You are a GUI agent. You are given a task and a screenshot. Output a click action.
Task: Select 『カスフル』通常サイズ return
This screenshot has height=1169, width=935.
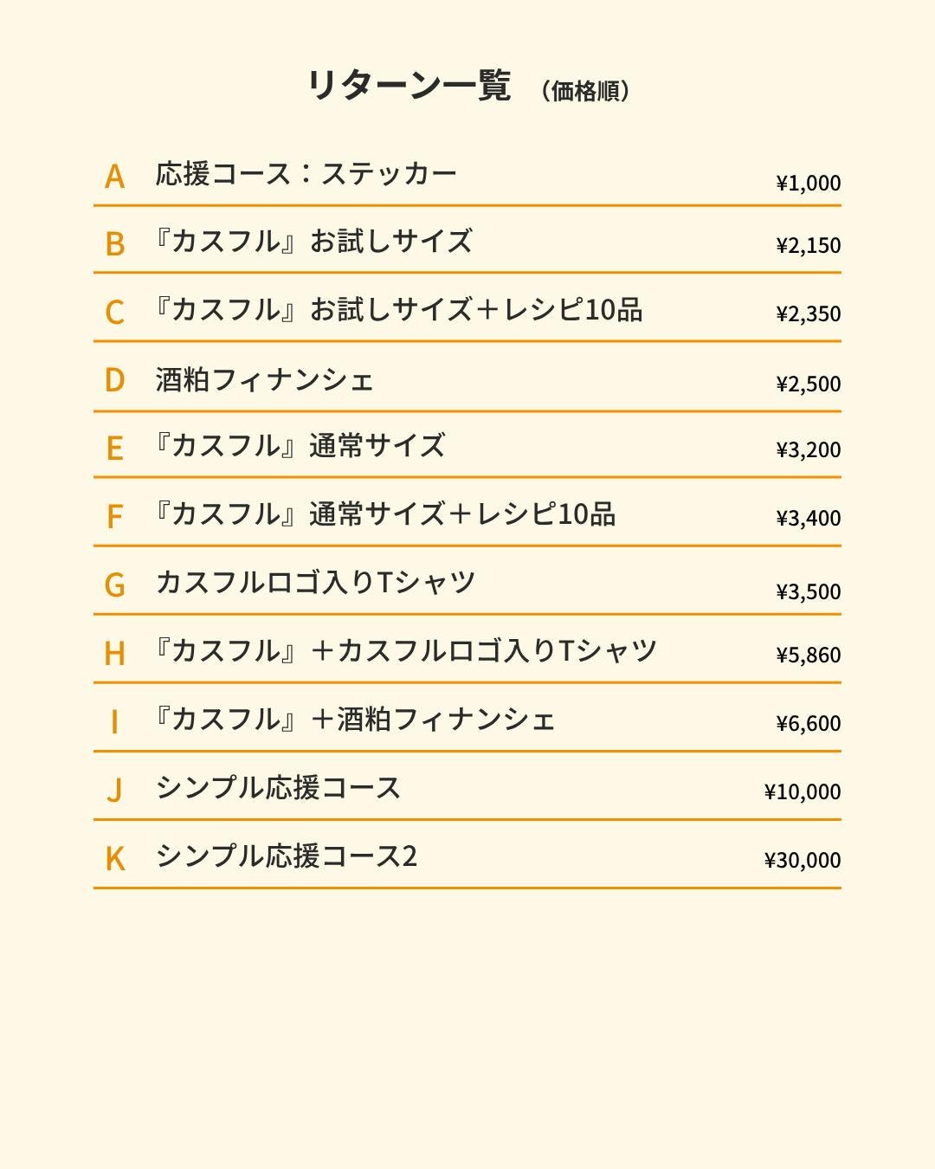(x=299, y=446)
